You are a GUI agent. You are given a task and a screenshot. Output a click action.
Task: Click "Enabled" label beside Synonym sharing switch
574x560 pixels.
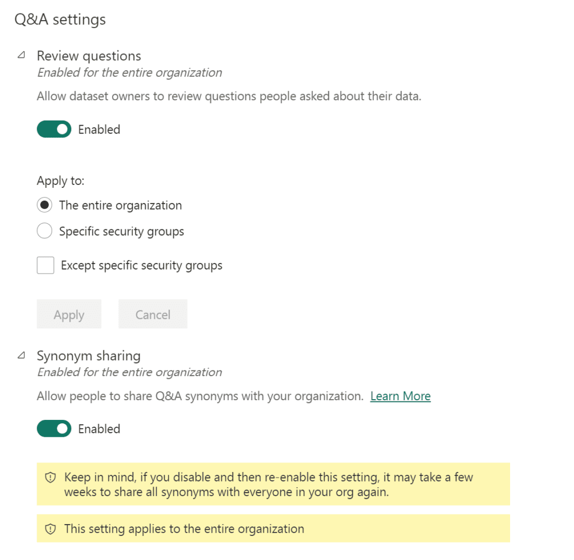(99, 429)
